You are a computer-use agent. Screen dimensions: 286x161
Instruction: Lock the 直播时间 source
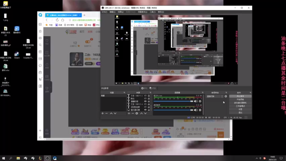[149, 102]
